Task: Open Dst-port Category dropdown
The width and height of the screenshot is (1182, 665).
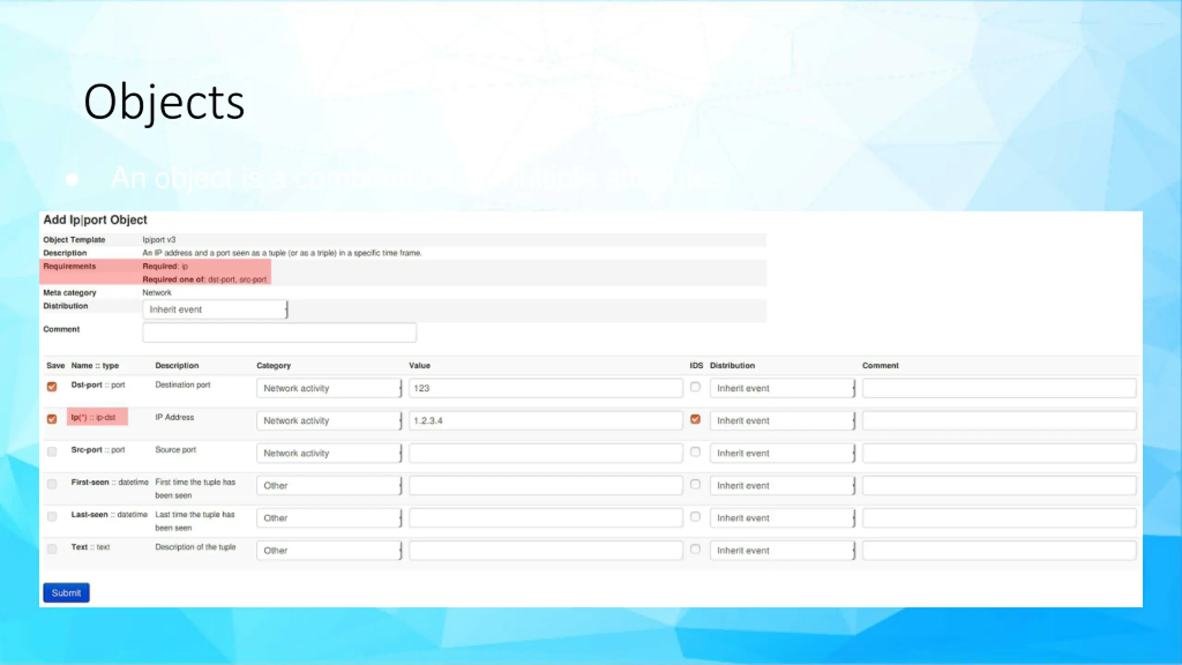Action: point(329,388)
